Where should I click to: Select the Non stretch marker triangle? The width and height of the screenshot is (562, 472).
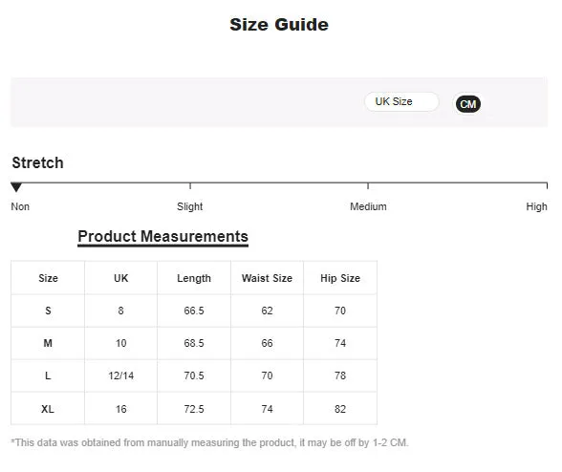pos(16,187)
